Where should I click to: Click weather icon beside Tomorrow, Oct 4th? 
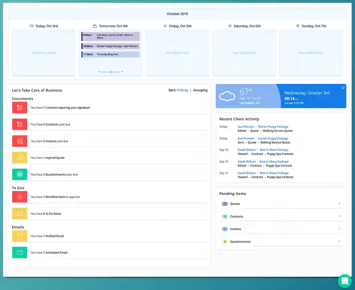(x=95, y=26)
